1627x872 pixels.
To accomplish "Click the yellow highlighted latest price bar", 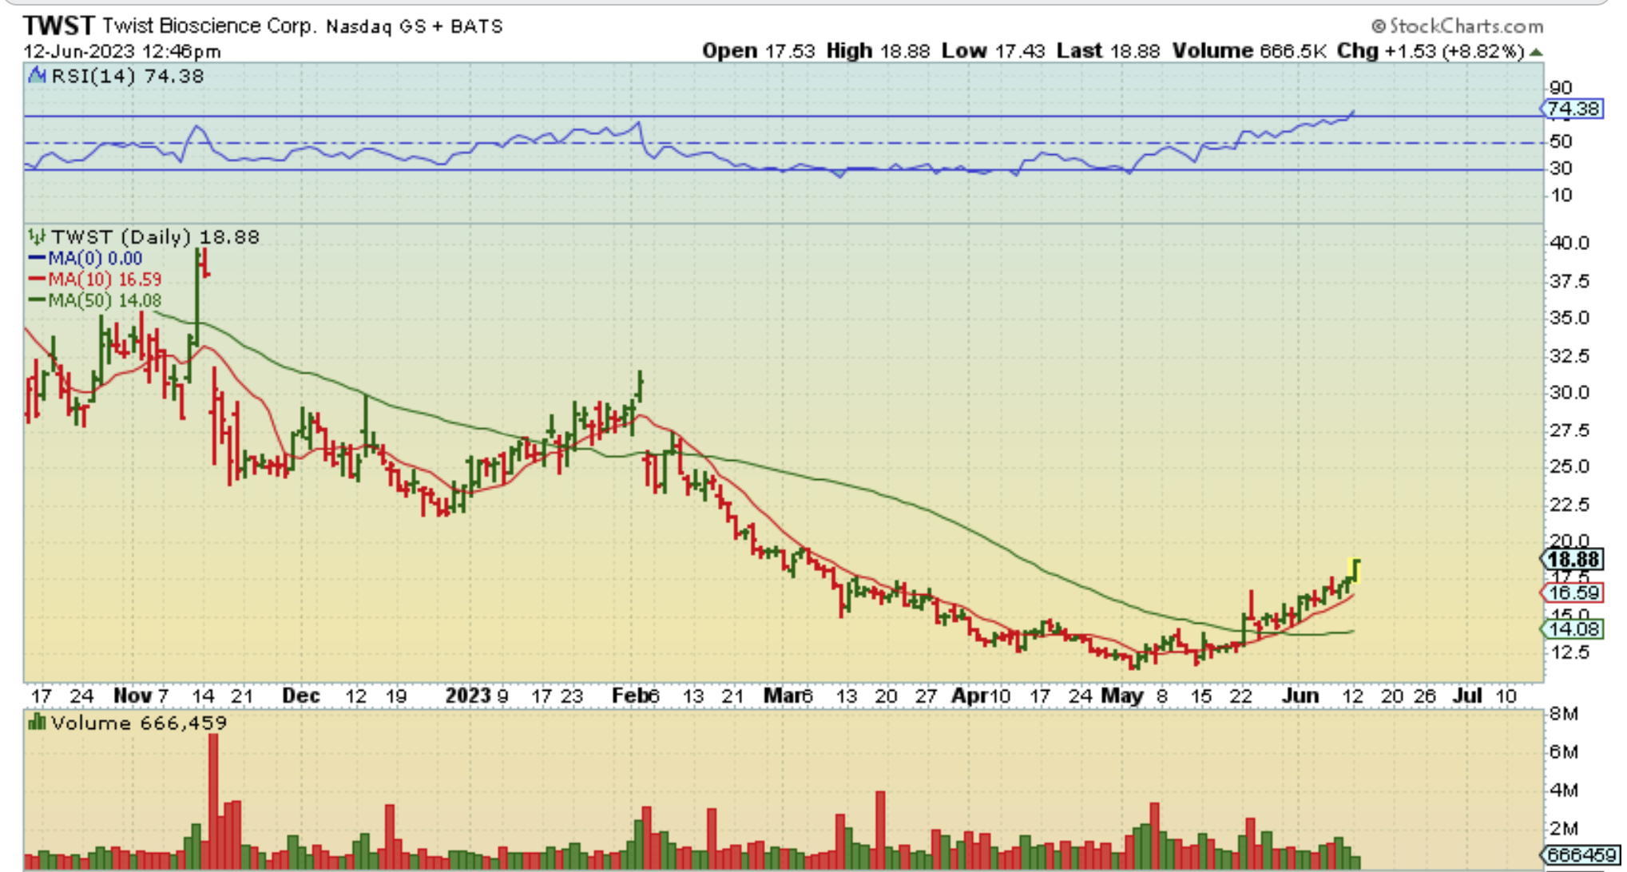I will click(x=1355, y=570).
